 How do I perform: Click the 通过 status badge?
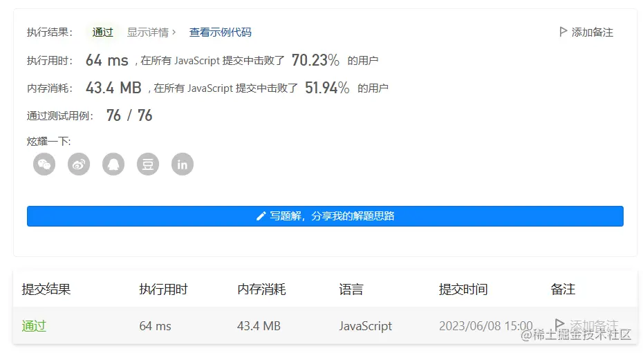[102, 32]
